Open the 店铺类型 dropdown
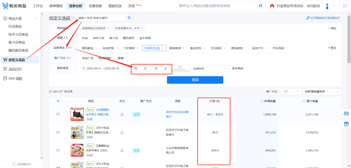The image size is (351, 168). pos(210,69)
